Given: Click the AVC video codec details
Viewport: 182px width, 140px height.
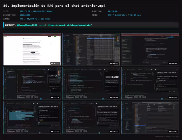Looking at the screenshot, I should point(124,15).
